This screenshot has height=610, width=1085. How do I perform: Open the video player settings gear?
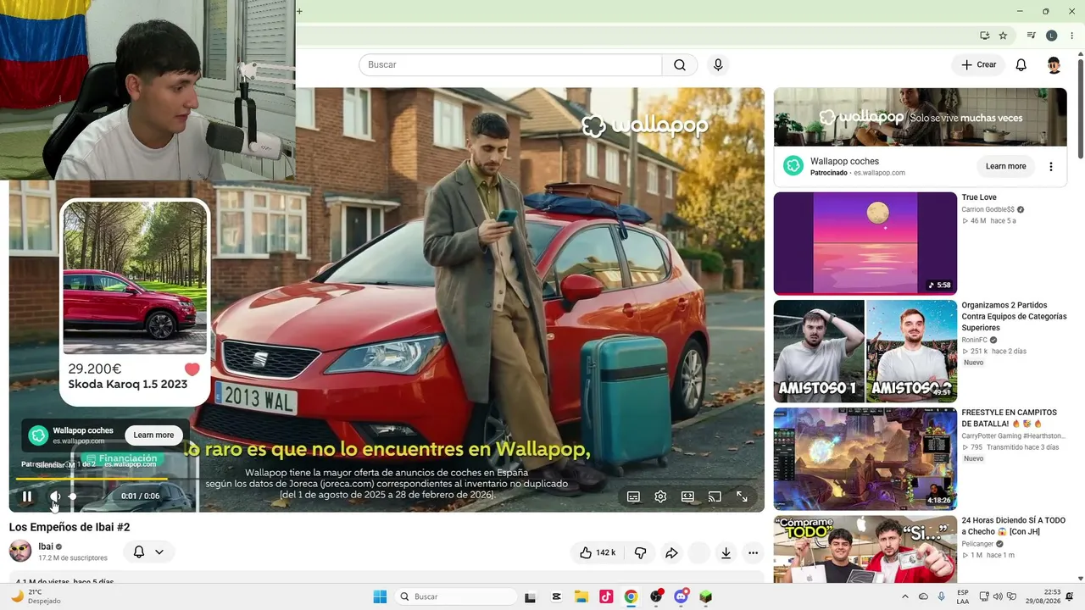click(660, 496)
